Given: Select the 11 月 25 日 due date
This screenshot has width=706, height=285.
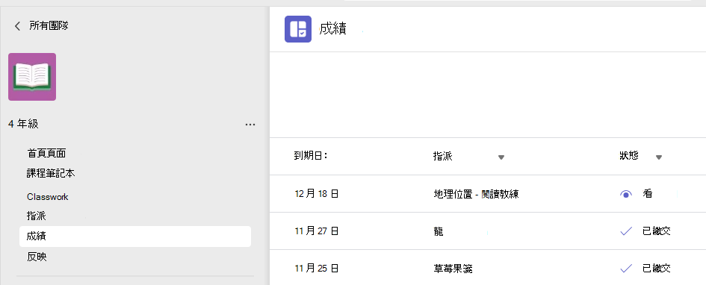Looking at the screenshot, I should point(317,269).
